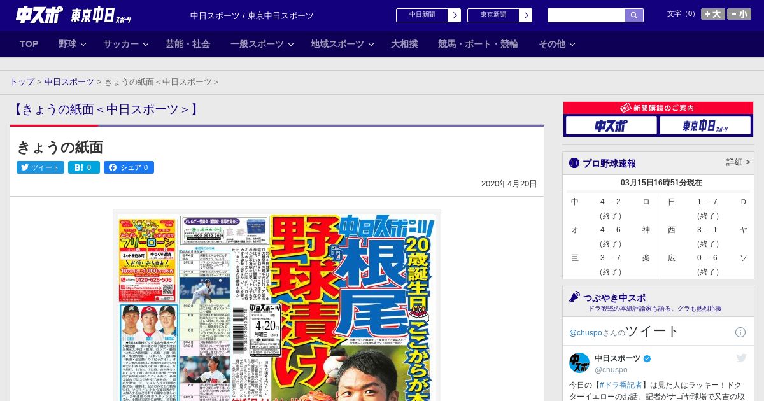Viewport: 764px width, 401px height.
Task: Click baseball icon beside プロ野球速報
Action: [574, 163]
